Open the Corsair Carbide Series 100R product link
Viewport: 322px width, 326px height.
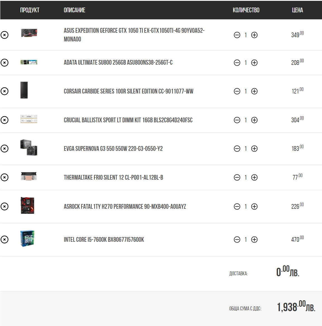point(129,91)
